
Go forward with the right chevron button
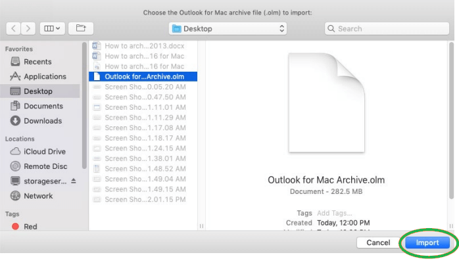(x=28, y=28)
